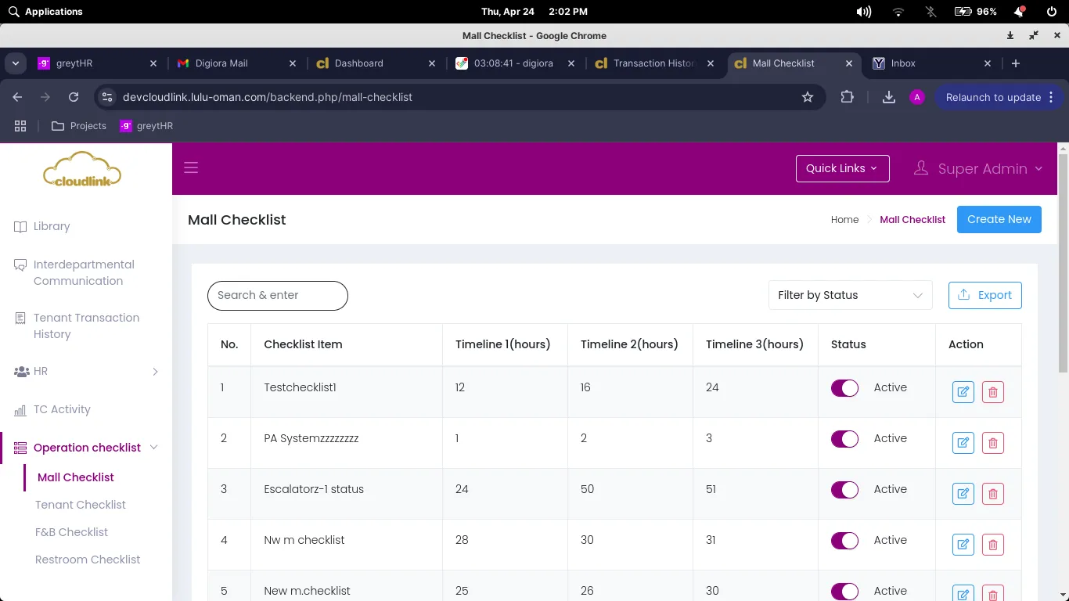Click delete icon for PA Systemzzzzzzzz row

pyautogui.click(x=992, y=443)
